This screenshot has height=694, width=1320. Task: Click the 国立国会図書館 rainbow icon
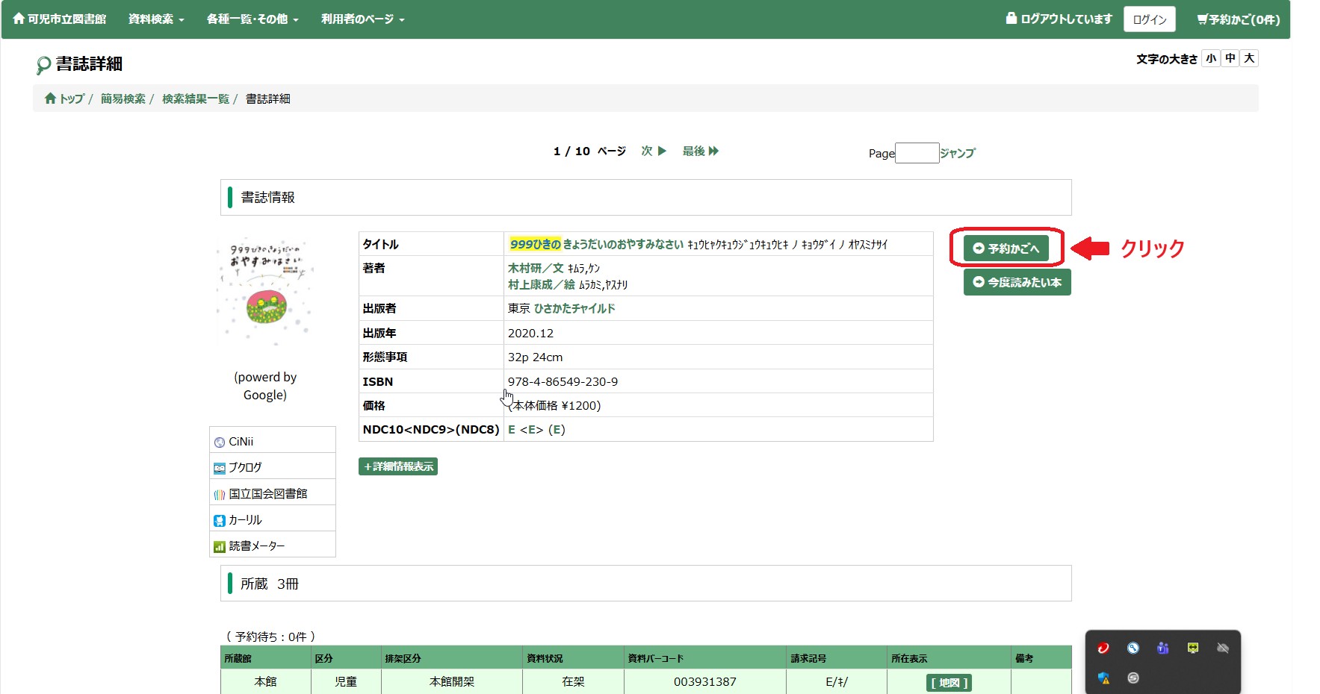pos(220,495)
